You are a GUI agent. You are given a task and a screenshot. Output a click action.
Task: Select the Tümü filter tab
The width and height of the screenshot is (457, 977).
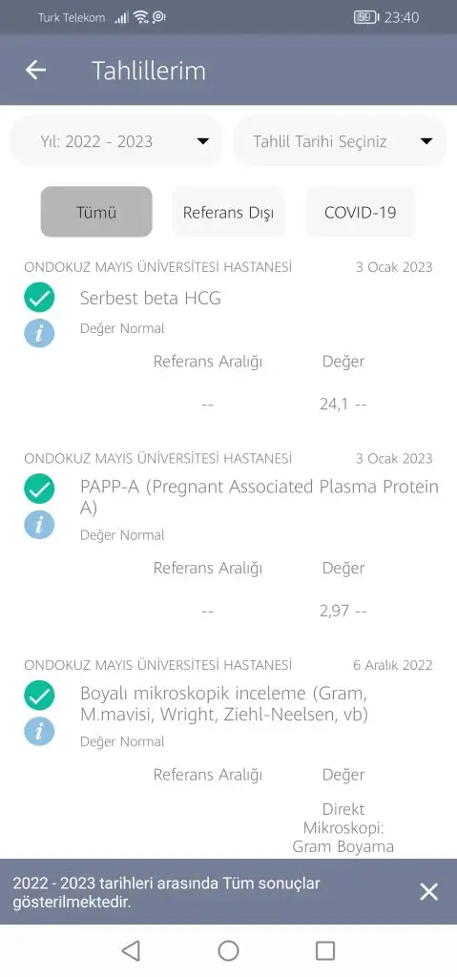(x=96, y=212)
